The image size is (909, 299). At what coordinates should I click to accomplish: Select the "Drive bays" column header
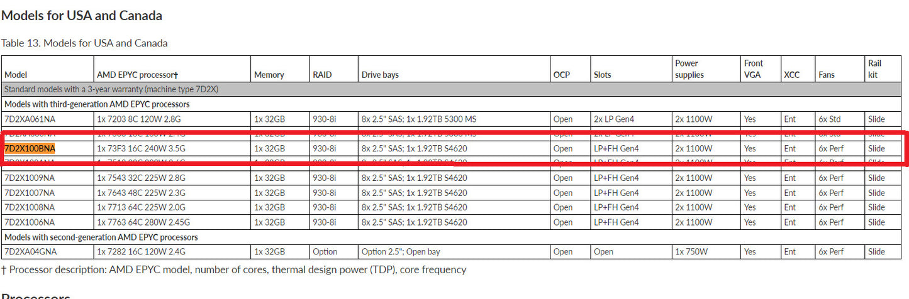point(380,75)
